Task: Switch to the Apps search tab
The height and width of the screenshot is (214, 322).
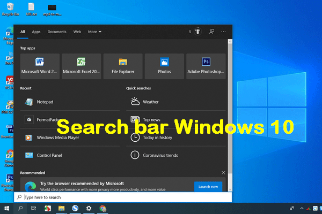Action: click(36, 32)
